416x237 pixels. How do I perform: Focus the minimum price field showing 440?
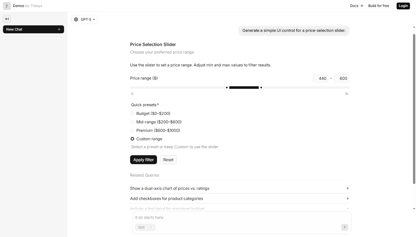[x=321, y=78]
